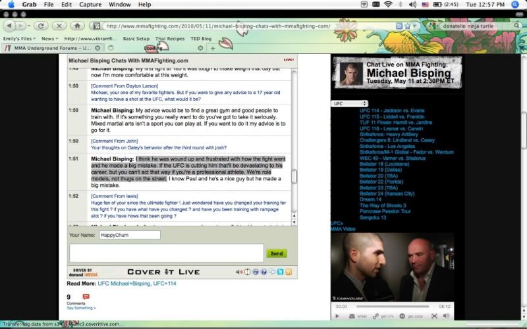Image resolution: width=527 pixels, height=329 pixels.
Task: Click the MMA Video link
Action: click(343, 229)
